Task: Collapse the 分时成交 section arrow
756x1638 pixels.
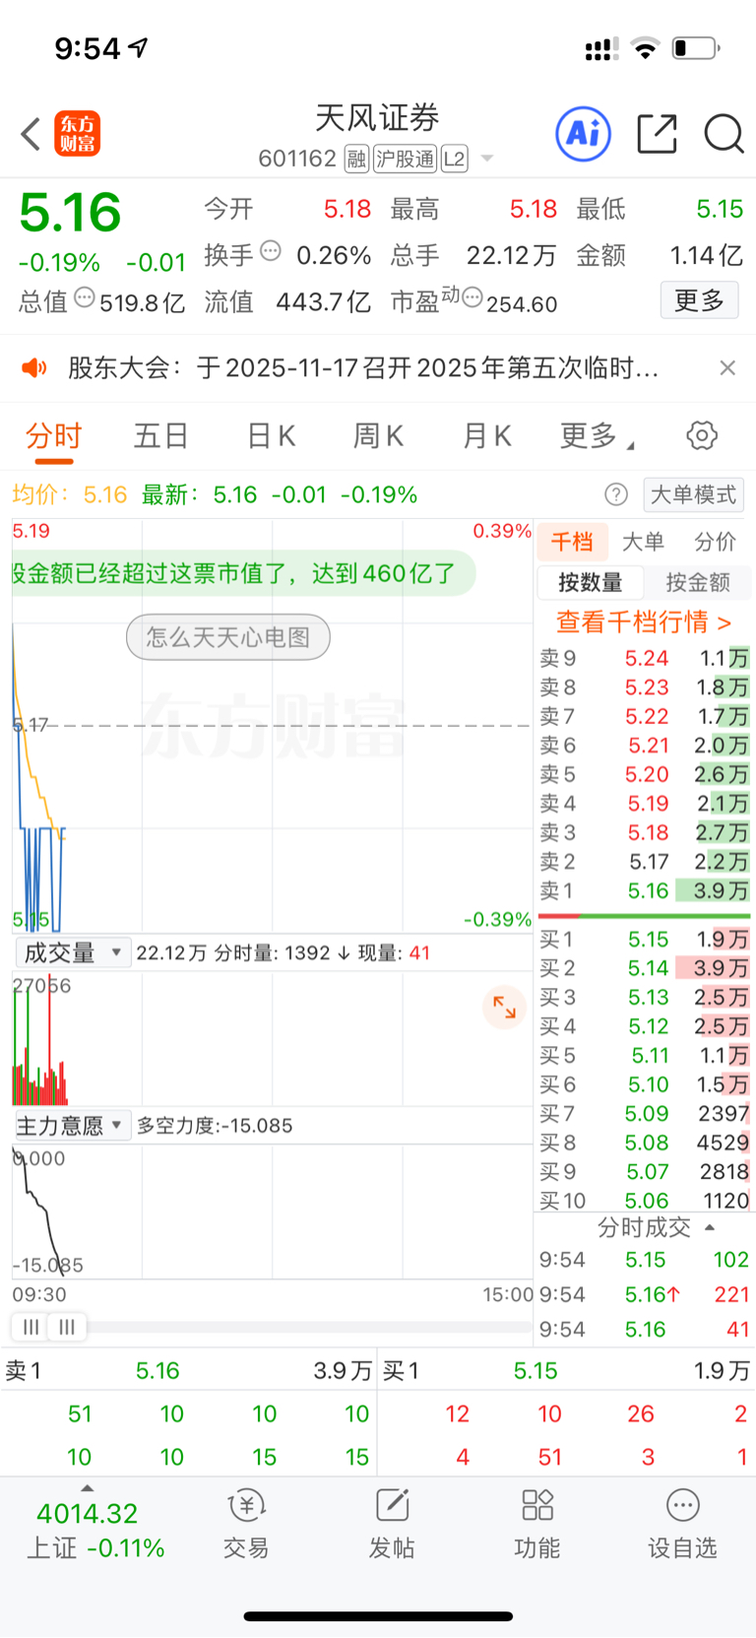Action: 710,1227
